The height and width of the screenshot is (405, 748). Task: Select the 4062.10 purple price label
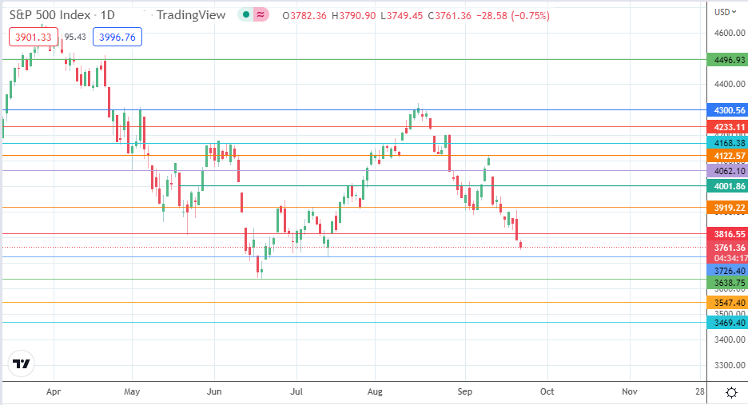727,171
